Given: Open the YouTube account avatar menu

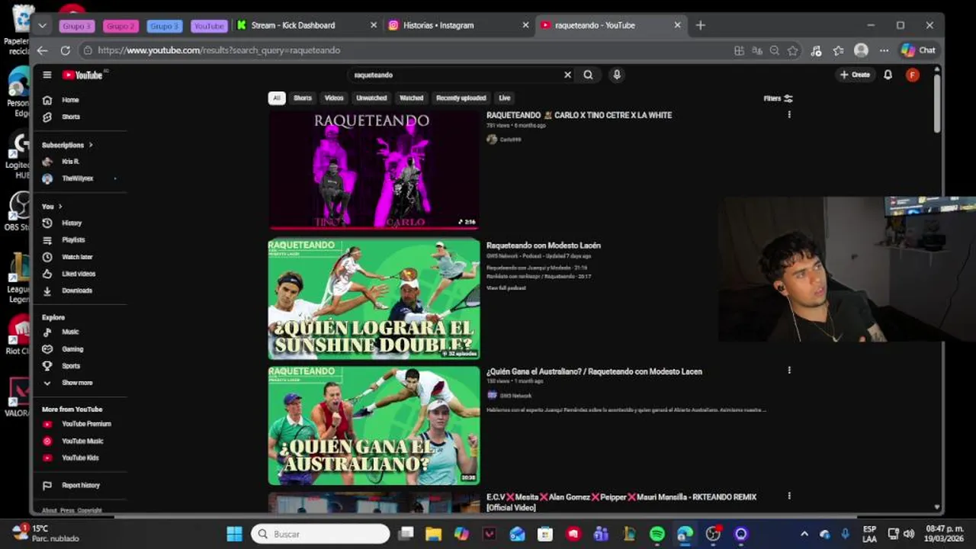Looking at the screenshot, I should pos(912,75).
